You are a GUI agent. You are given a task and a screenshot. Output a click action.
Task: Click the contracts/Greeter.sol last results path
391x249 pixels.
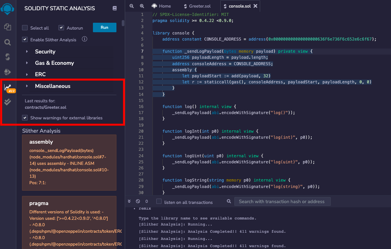(46, 107)
